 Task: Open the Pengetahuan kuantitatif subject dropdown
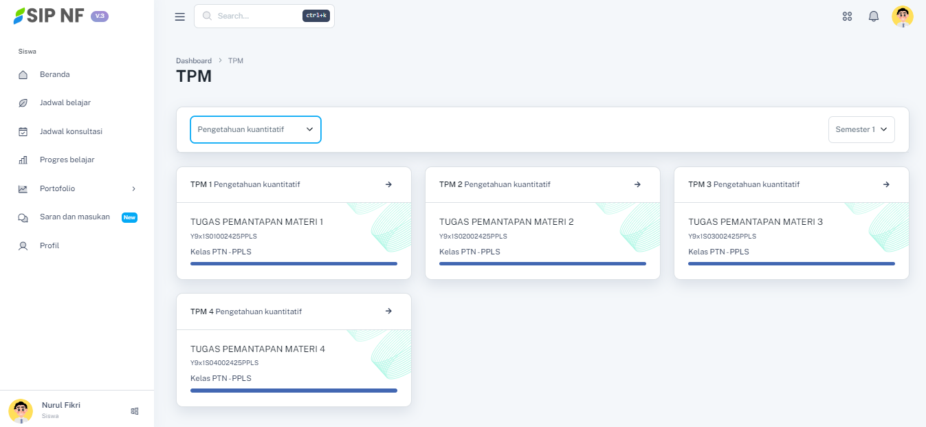click(x=255, y=129)
